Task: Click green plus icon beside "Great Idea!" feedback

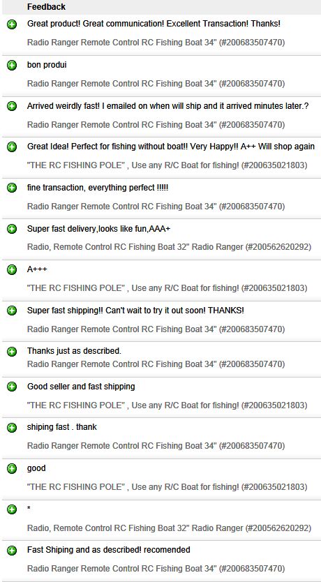Action: [x=12, y=147]
